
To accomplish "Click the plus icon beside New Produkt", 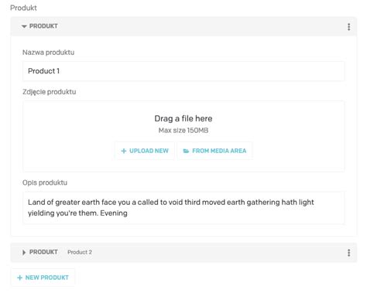I will [19, 278].
